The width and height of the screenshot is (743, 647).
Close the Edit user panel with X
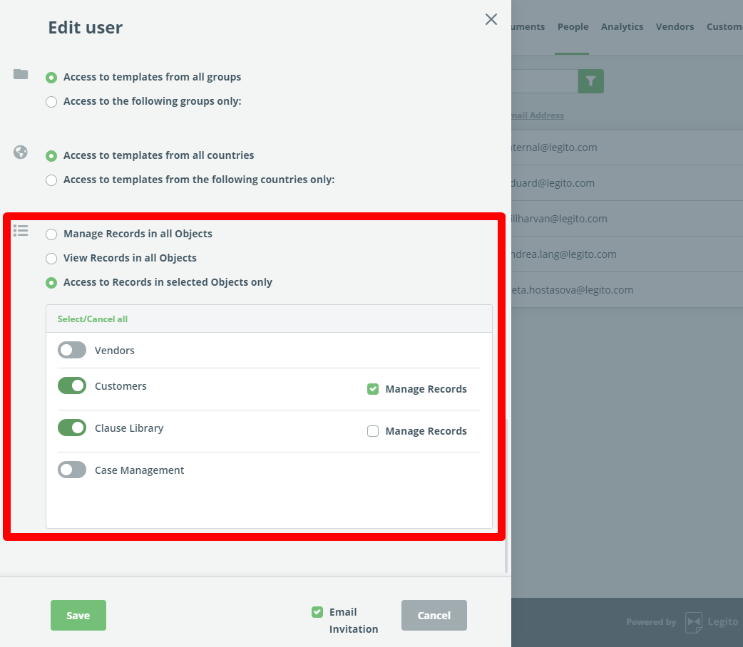point(491,19)
